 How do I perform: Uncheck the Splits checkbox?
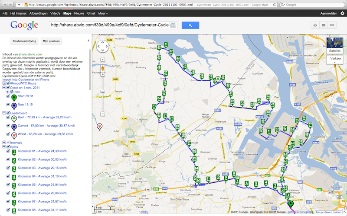tap(8, 147)
